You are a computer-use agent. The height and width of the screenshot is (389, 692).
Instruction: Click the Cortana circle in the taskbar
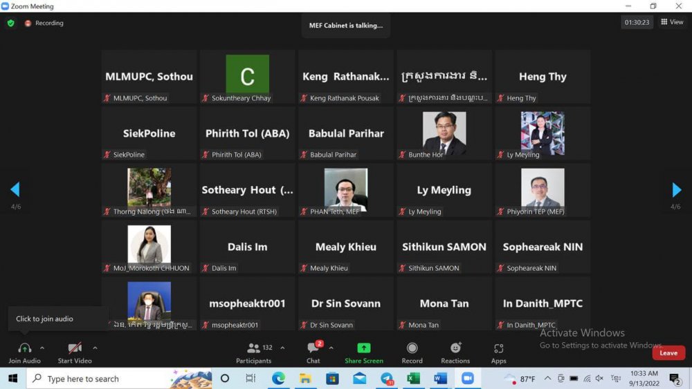click(225, 379)
